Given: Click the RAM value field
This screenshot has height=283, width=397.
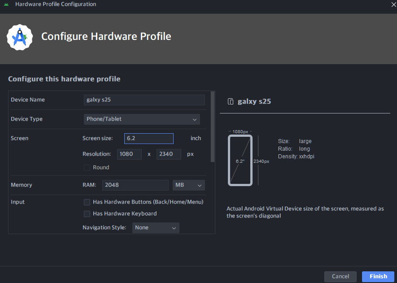Looking at the screenshot, I should 135,185.
